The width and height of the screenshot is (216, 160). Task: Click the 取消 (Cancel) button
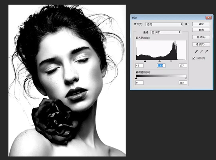[x=201, y=30]
